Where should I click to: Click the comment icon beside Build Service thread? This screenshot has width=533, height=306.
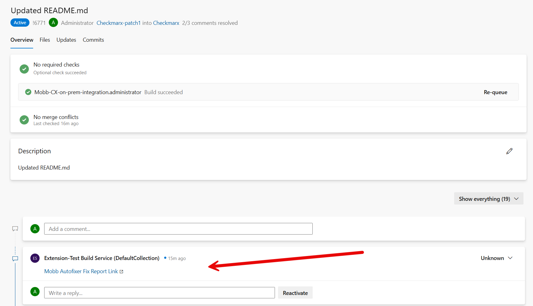click(x=15, y=258)
